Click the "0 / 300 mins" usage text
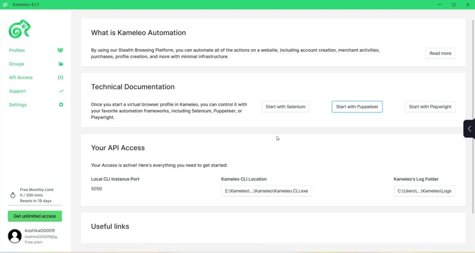The width and height of the screenshot is (475, 253). point(32,195)
